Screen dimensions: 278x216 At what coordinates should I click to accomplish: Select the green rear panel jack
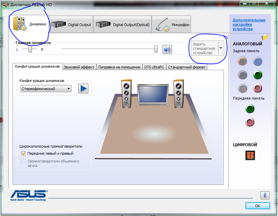click(x=258, y=75)
